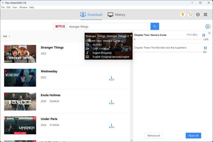Screen dimensions: 213x142
Task: Click the Netflix logo service selector
Action: [x=60, y=26]
